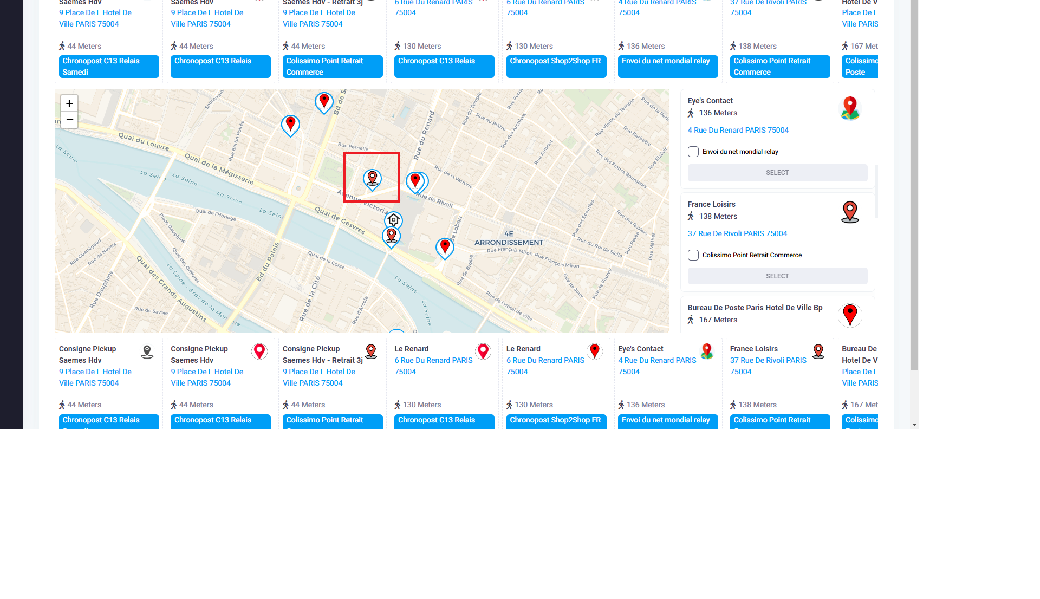Enable the Envoi du net mondial relay checkbox
This screenshot has width=1040, height=599.
click(x=693, y=152)
